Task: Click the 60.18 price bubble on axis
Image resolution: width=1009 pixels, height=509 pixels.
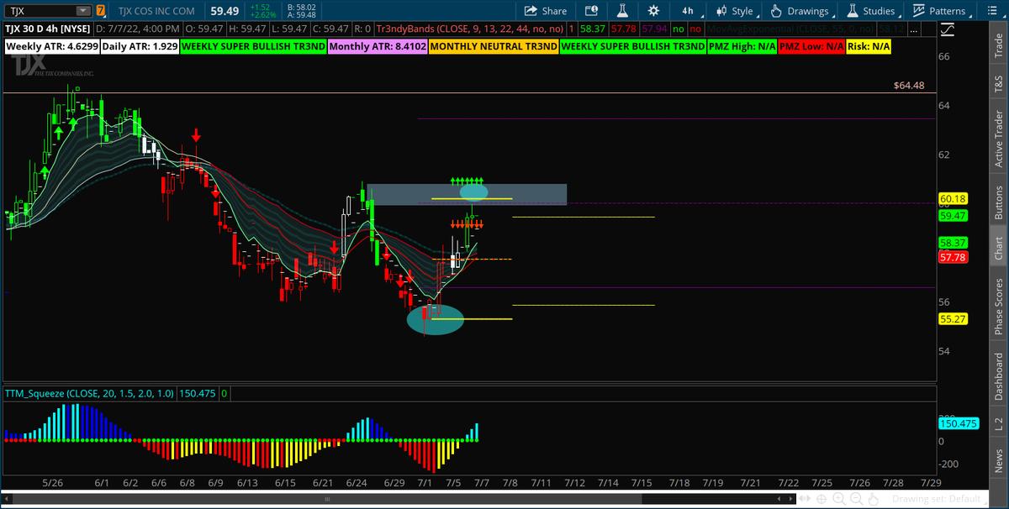Action: click(953, 199)
